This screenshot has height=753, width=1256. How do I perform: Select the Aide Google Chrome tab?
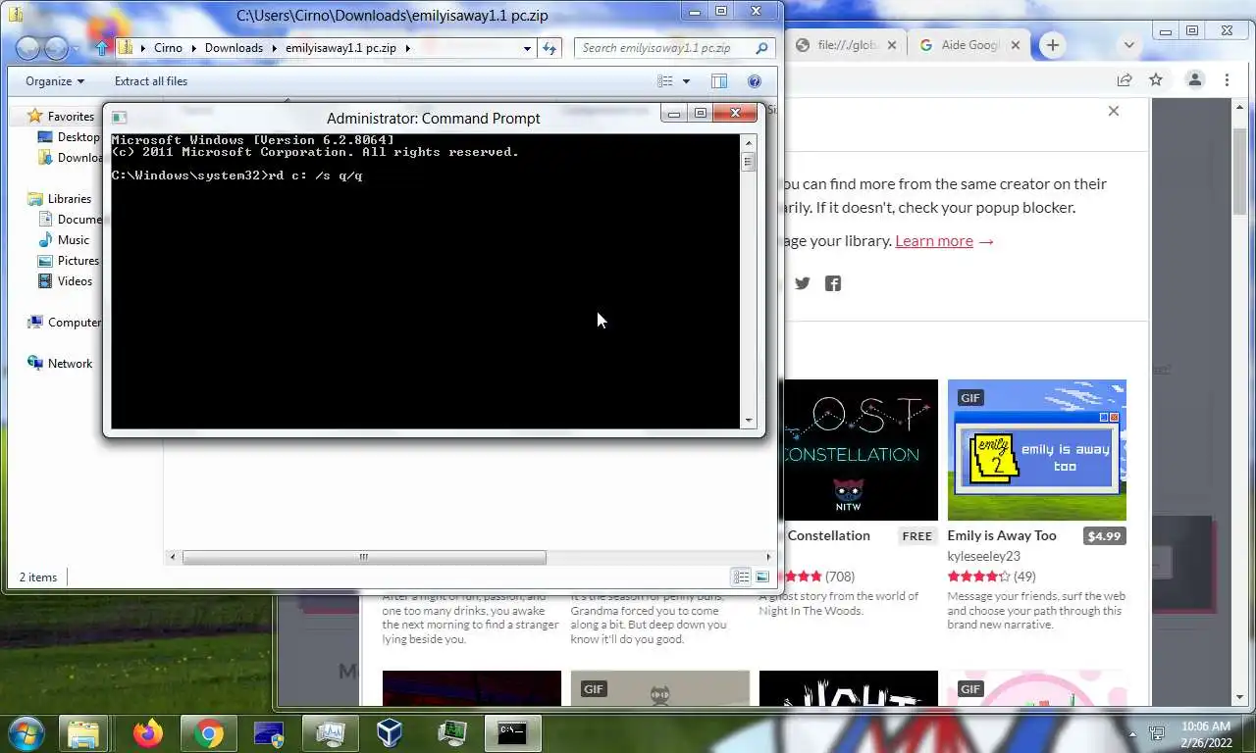coord(970,45)
